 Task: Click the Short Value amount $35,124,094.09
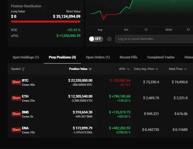[67, 17]
